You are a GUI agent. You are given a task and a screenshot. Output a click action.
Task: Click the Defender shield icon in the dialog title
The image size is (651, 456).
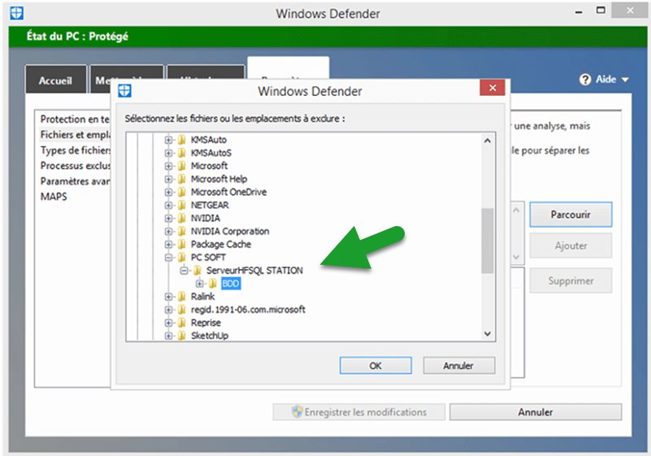124,90
